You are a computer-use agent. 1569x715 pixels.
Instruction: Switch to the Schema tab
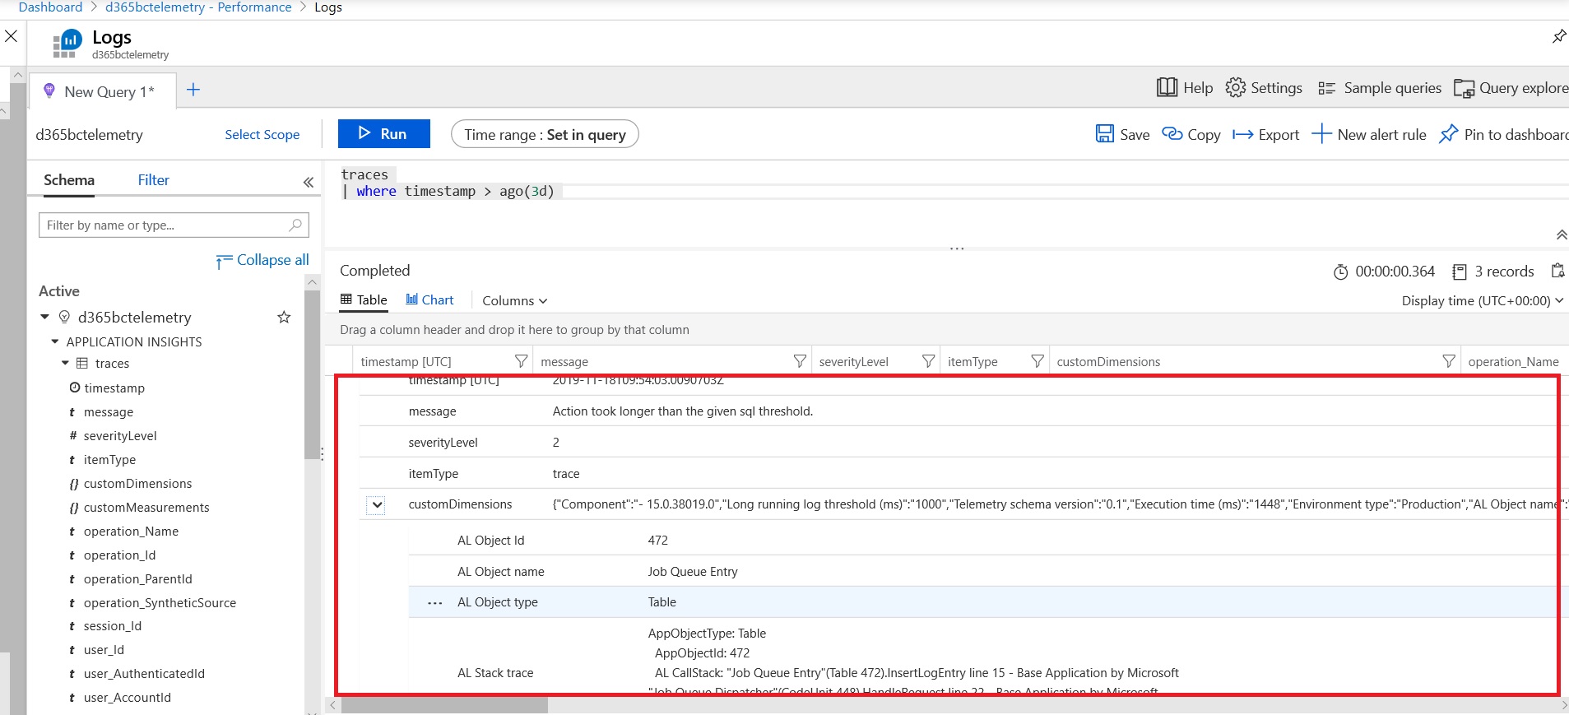[x=69, y=179]
